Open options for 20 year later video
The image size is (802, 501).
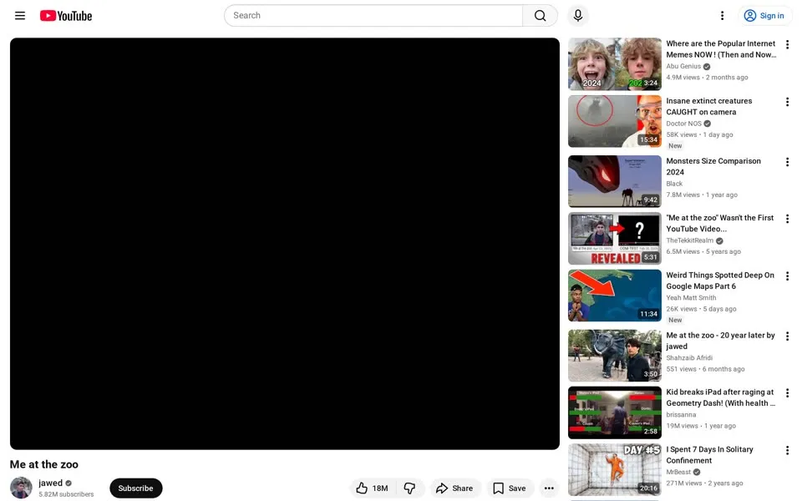pyautogui.click(x=787, y=337)
